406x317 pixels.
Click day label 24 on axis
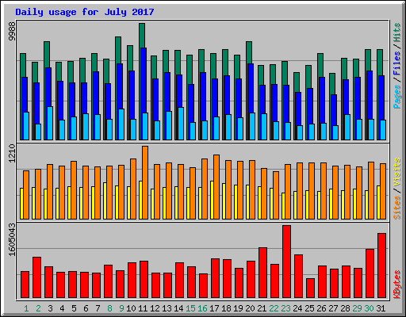tap(297, 308)
